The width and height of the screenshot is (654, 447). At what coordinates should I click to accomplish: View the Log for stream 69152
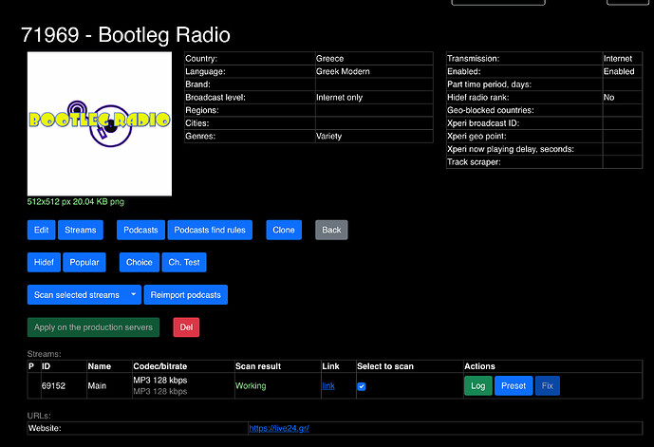point(477,386)
